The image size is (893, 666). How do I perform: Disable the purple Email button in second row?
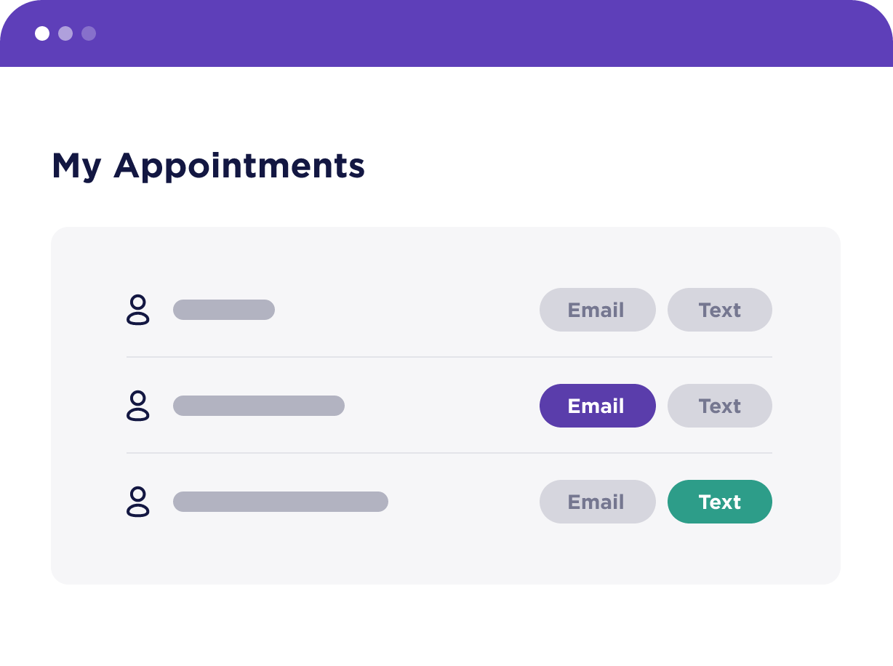point(597,406)
